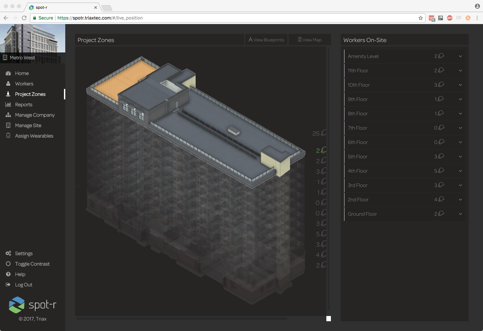
Task: Click the Manage Company hierarchy icon
Action: point(8,115)
